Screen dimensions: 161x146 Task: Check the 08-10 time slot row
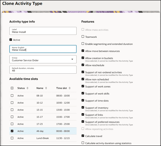tap(12, 95)
